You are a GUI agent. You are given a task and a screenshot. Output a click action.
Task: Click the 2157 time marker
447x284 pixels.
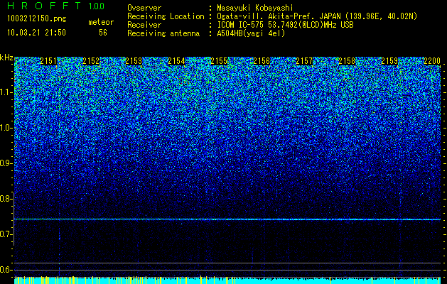click(x=304, y=61)
